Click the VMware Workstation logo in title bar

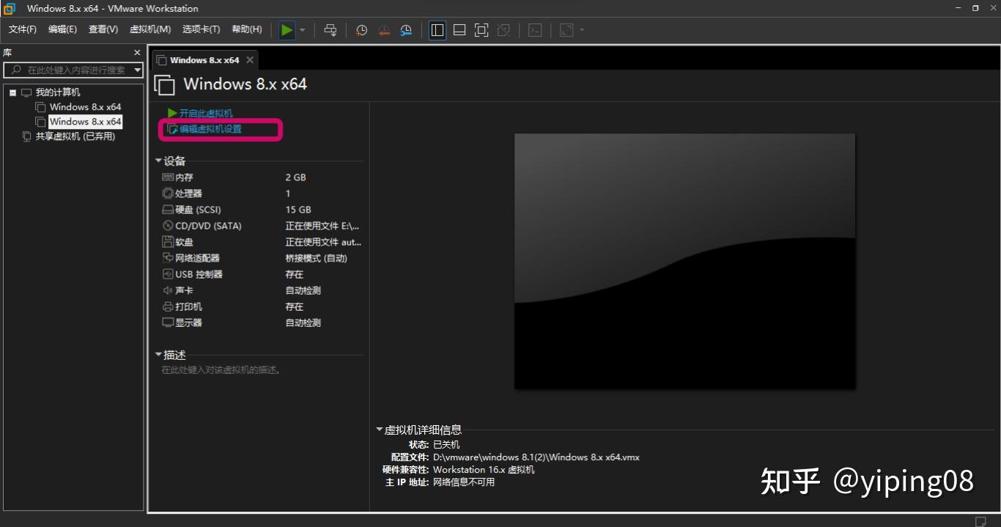pos(10,8)
